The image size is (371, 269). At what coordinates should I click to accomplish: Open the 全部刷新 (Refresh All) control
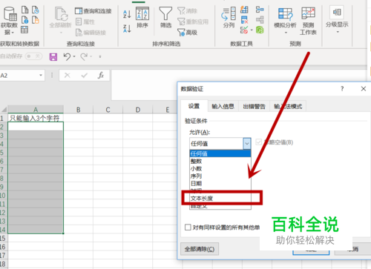point(60,21)
